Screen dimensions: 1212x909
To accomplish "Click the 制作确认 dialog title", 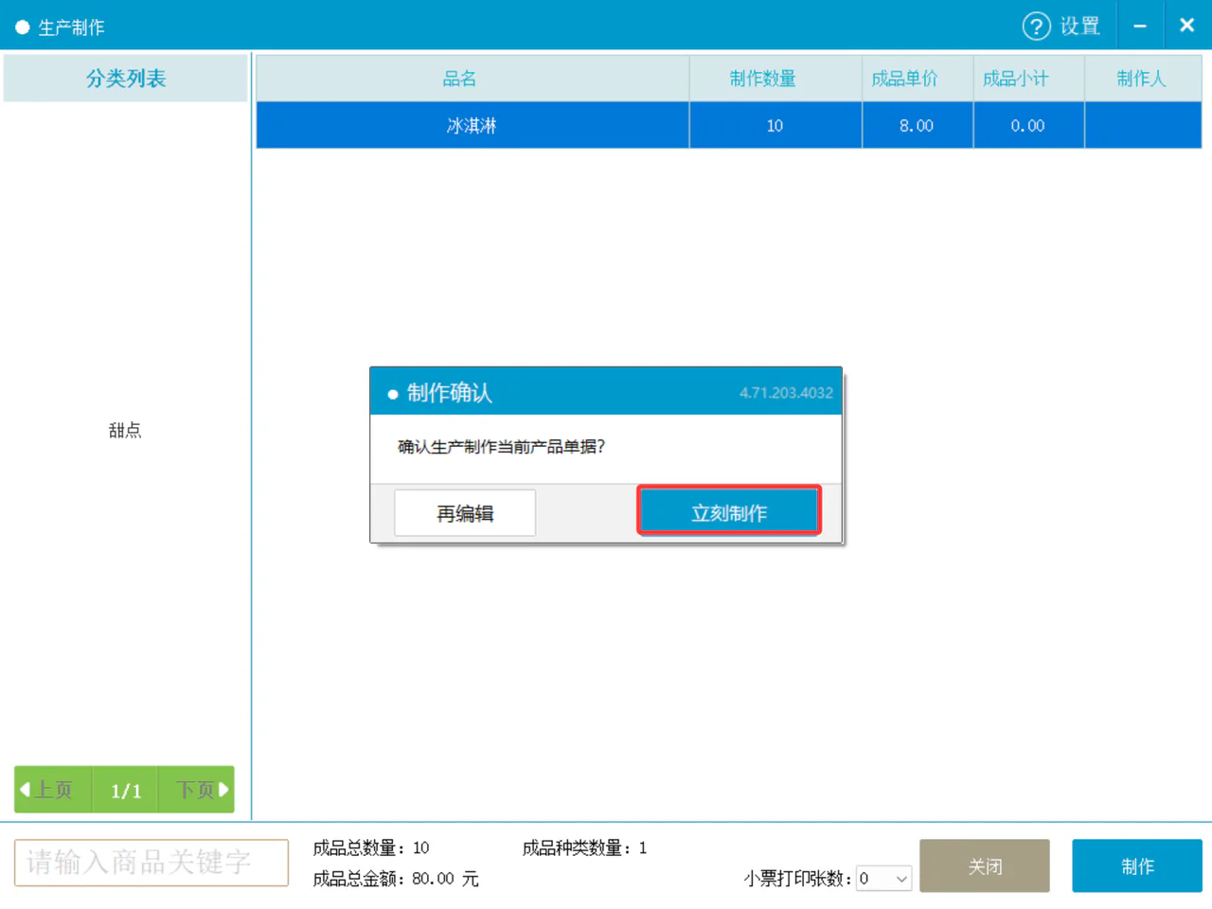I will click(x=450, y=392).
